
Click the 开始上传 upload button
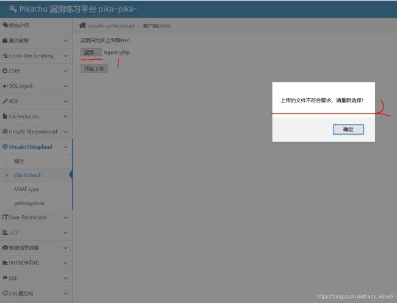point(94,68)
